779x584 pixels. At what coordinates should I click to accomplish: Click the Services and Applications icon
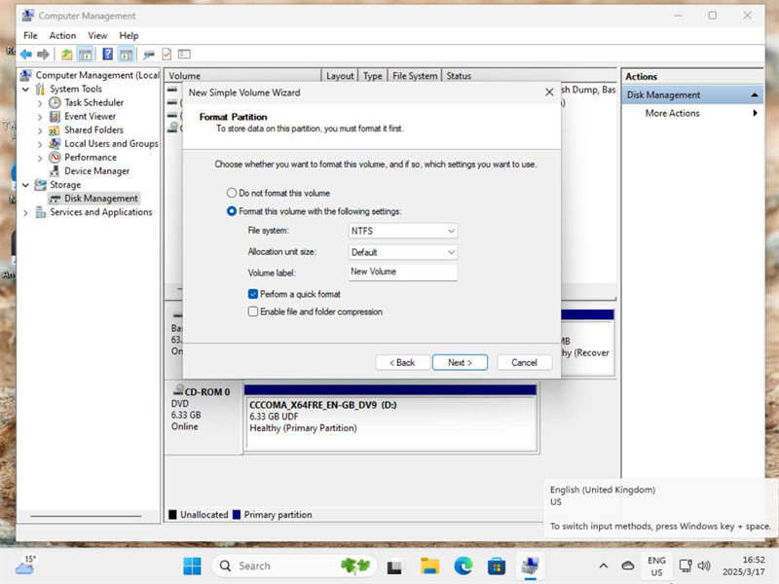point(40,212)
